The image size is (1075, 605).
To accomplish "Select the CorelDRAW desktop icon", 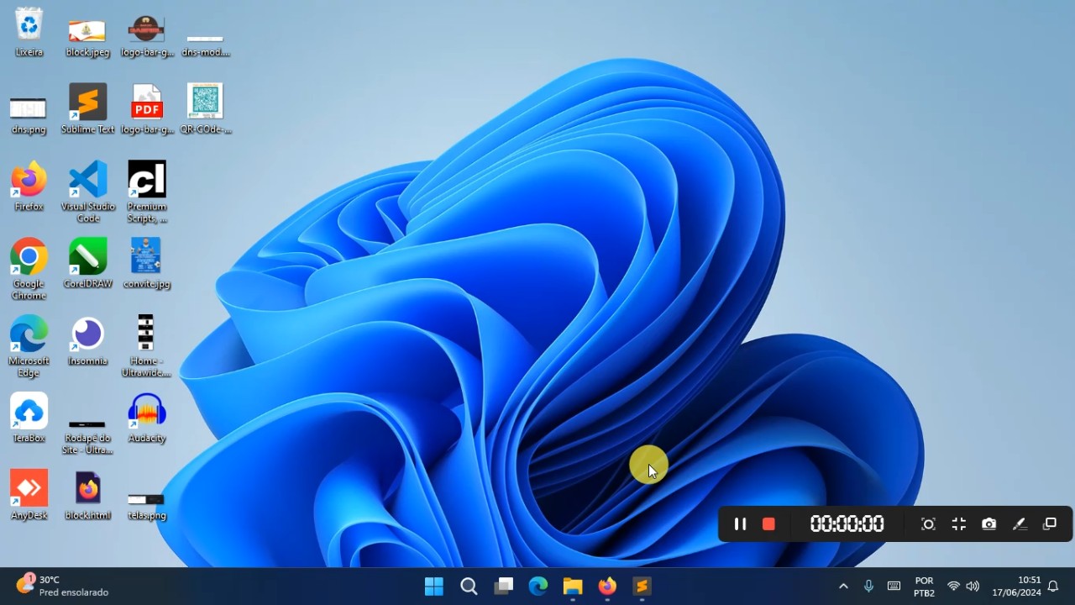I will coord(88,264).
